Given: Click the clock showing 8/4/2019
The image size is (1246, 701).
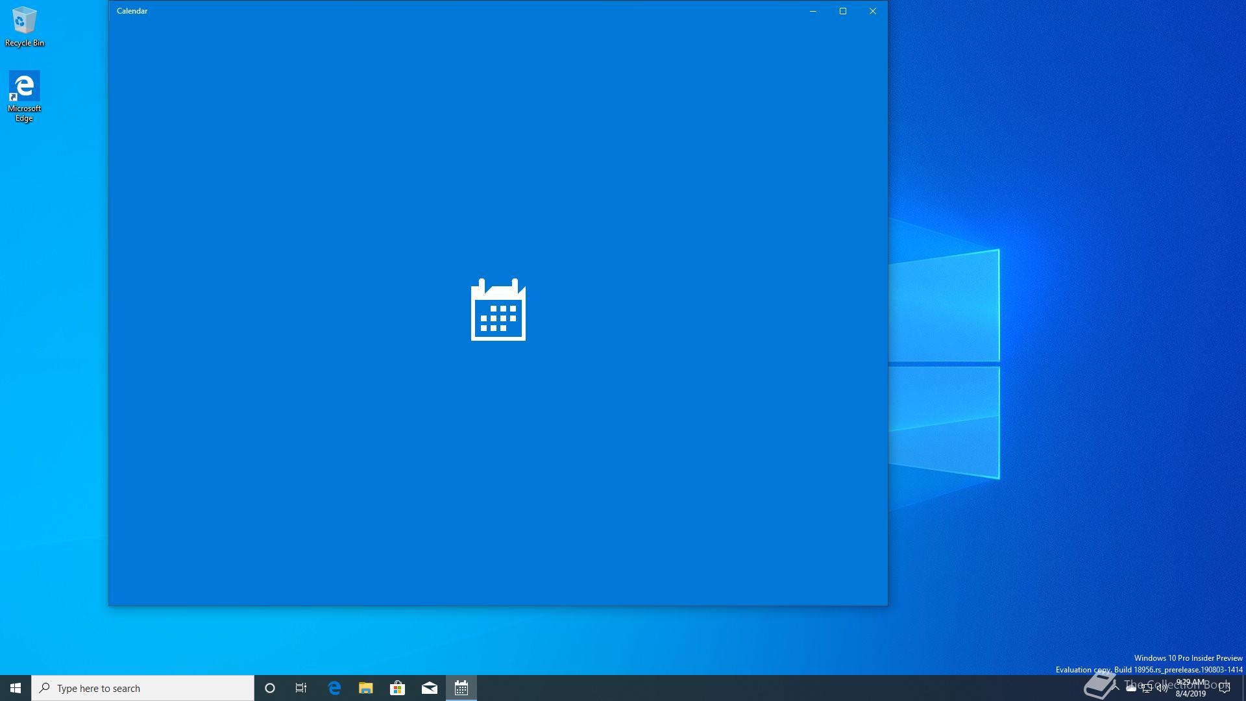Looking at the screenshot, I should coord(1191,688).
